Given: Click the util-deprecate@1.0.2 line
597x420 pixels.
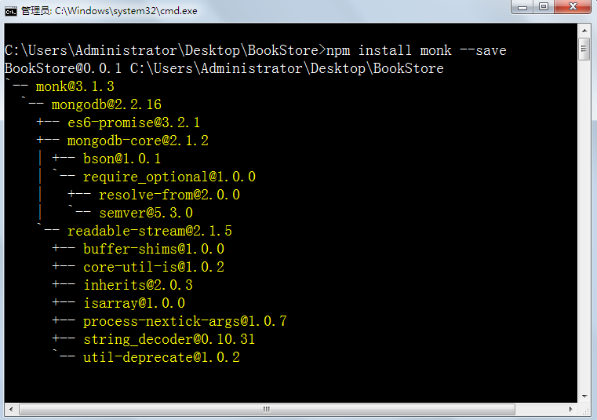Looking at the screenshot, I should click(x=162, y=357).
